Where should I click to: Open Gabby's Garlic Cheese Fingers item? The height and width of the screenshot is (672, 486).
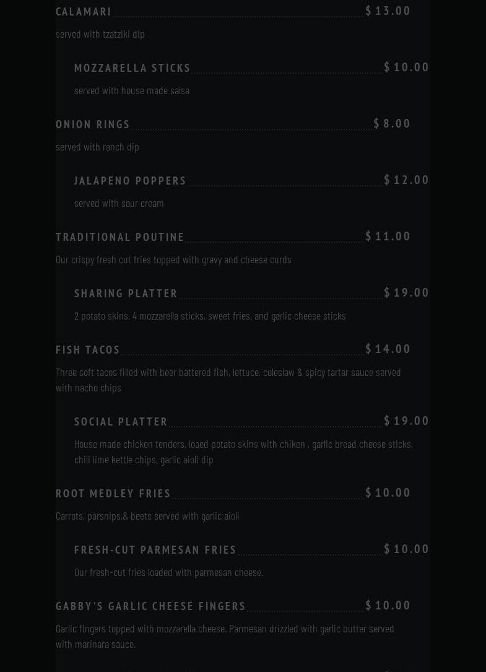pyautogui.click(x=150, y=606)
